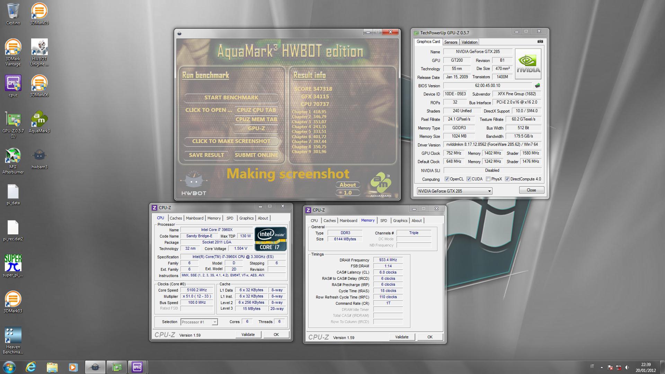Click the DRAM Frequency 933.4 MHz value
Screen dimensions: 665x374
point(388,260)
